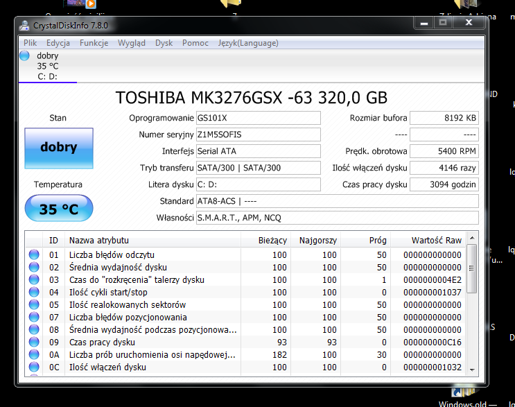515x407 pixels.
Task: Click the scroll up arrow of attribute list
Action: (x=472, y=238)
